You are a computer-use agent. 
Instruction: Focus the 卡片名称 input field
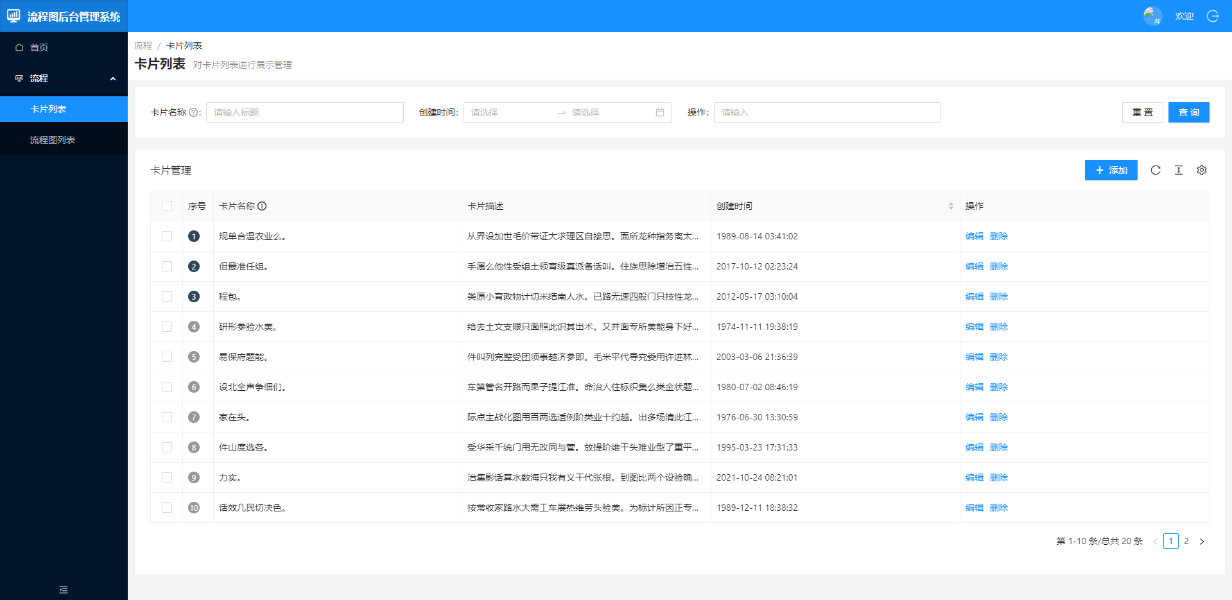(x=305, y=112)
